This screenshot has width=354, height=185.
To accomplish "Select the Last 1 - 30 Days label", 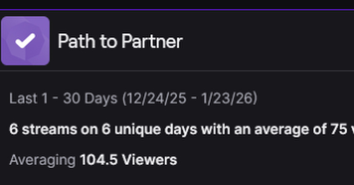I will [x=63, y=99].
